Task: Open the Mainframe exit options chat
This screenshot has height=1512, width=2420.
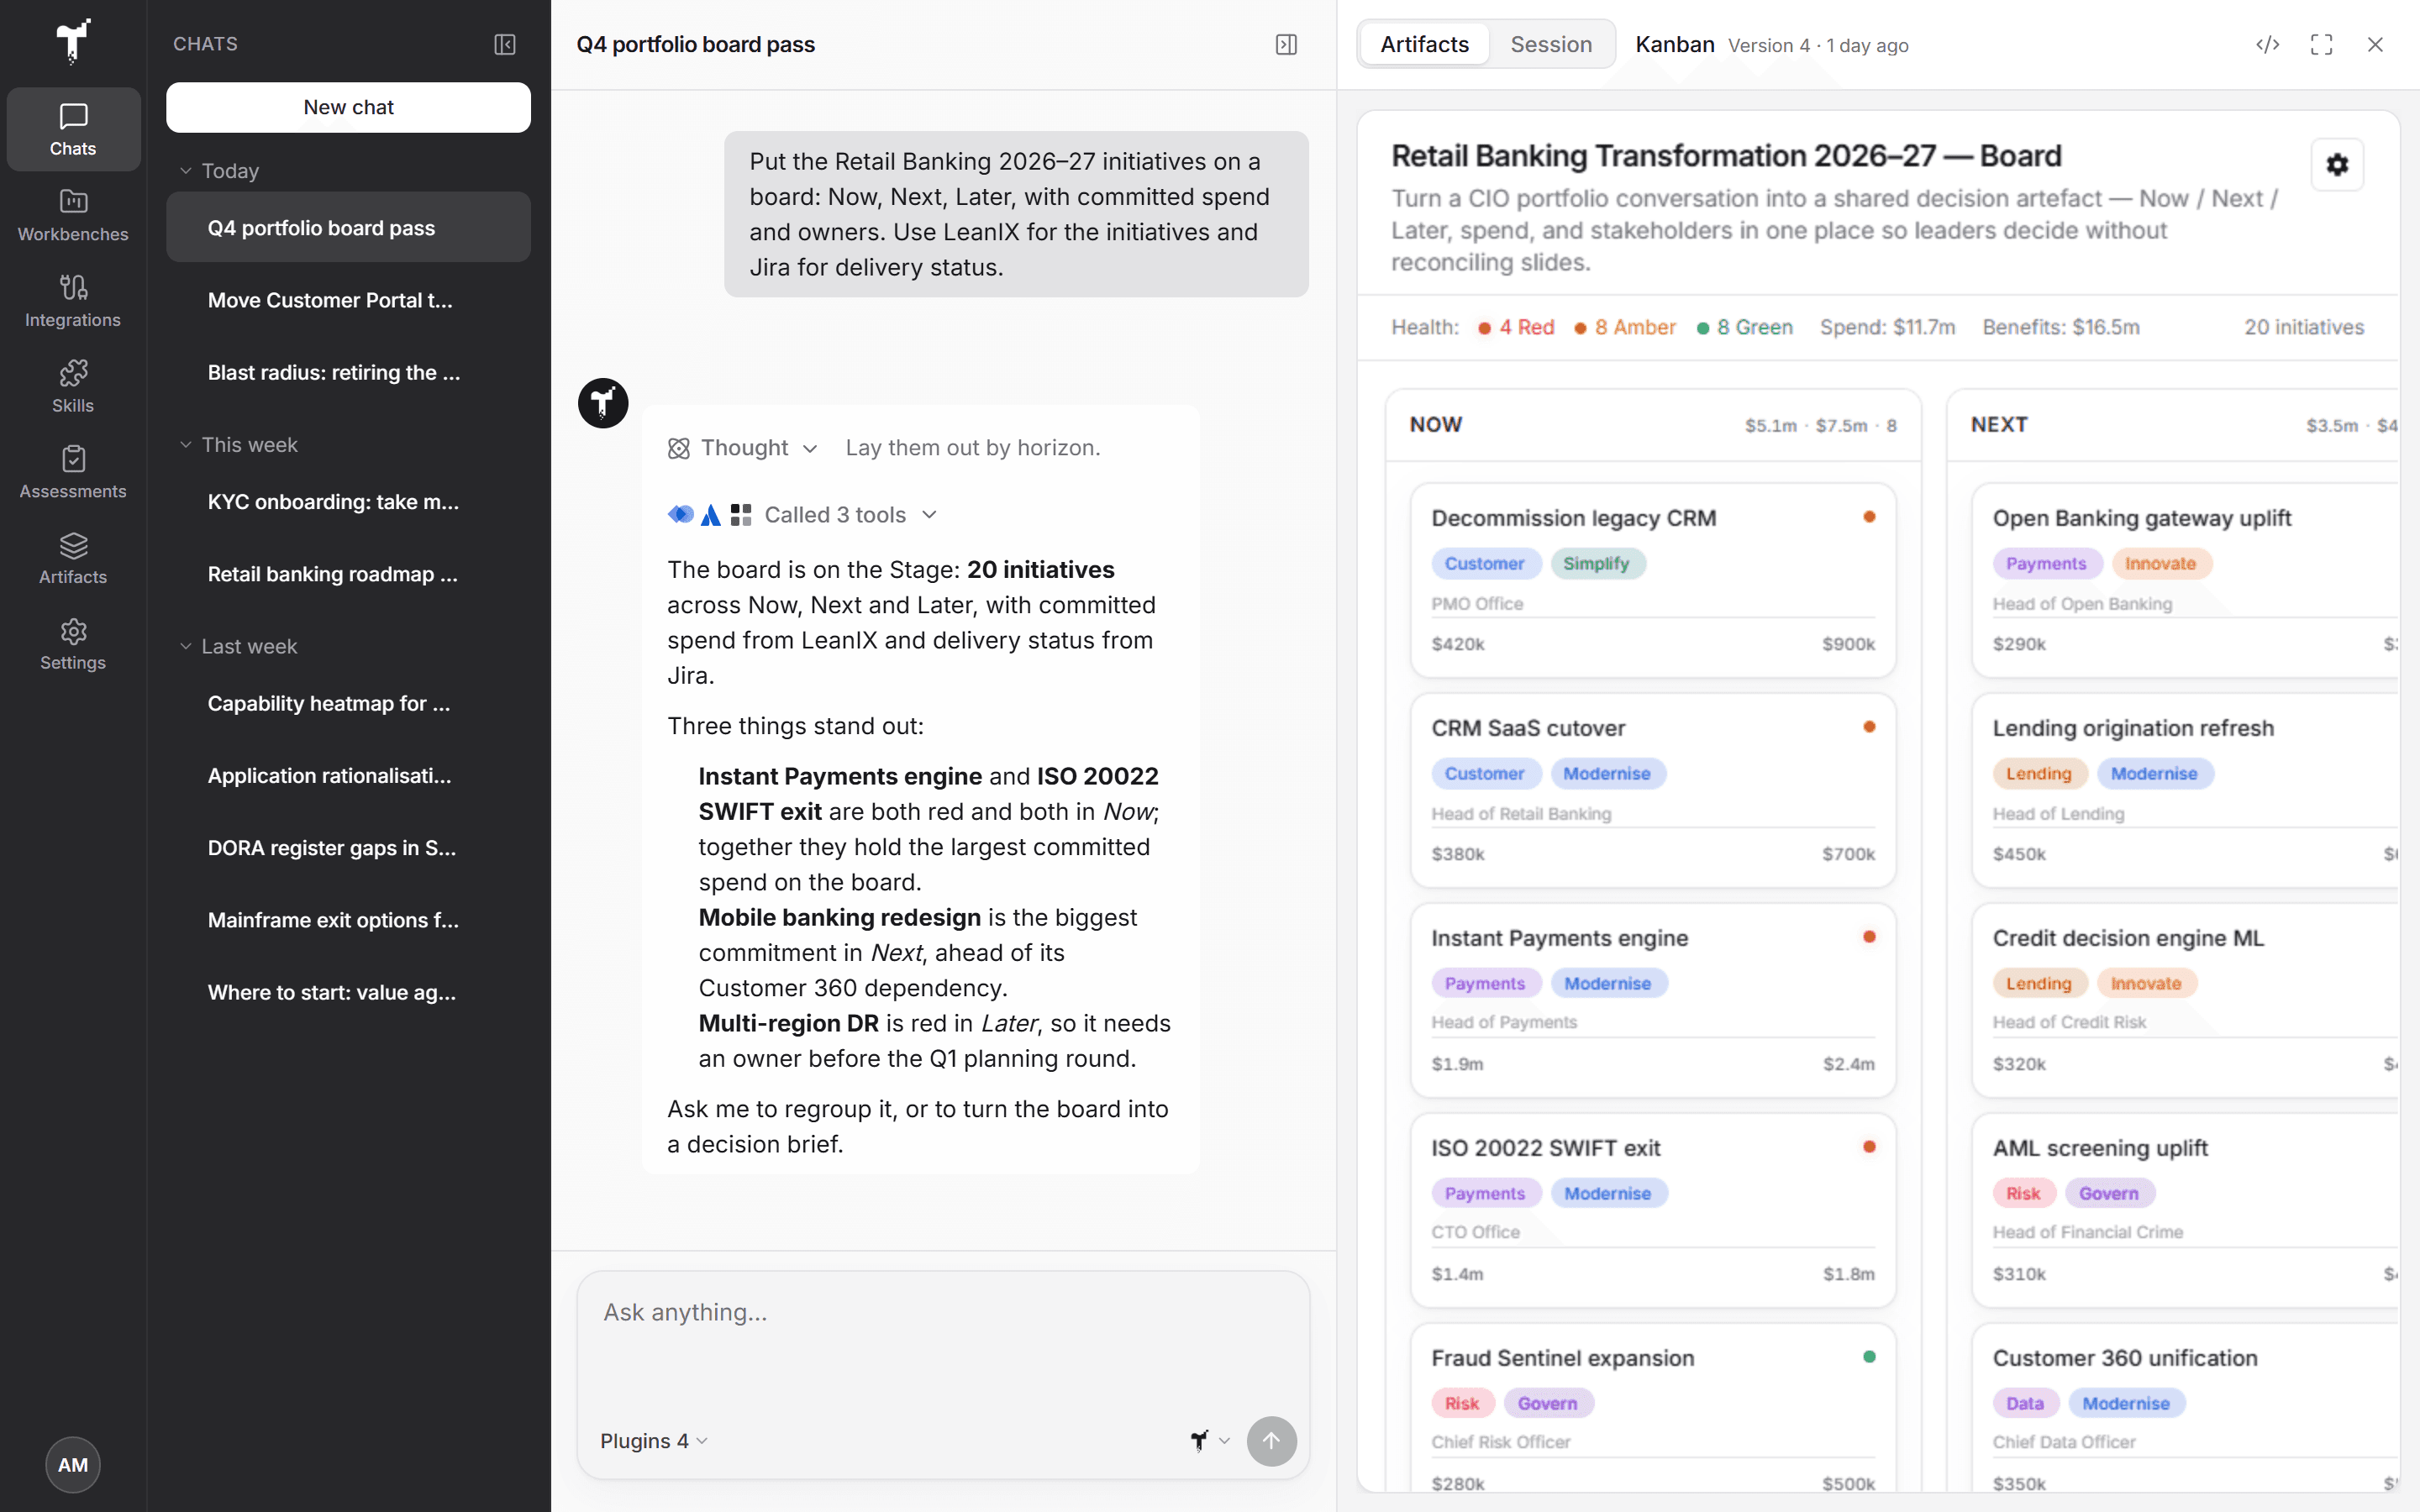Action: point(348,920)
